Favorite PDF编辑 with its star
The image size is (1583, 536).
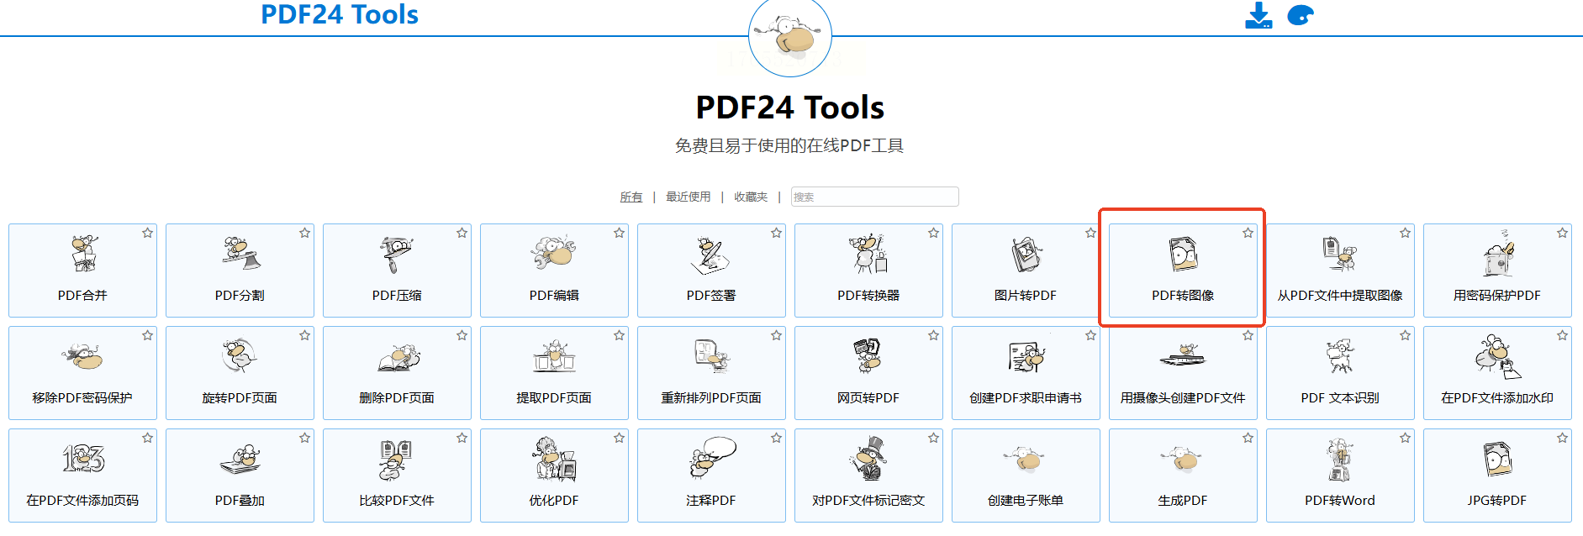click(619, 233)
